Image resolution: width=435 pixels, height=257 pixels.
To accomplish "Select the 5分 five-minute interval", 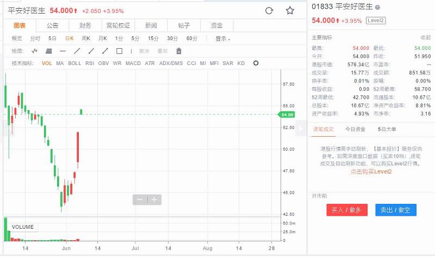I will pyautogui.click(x=135, y=38).
